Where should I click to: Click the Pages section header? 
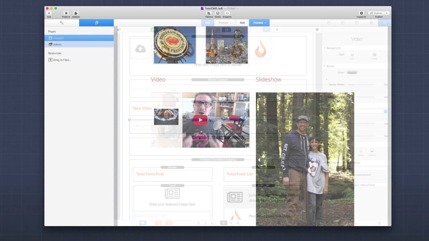tap(52, 31)
